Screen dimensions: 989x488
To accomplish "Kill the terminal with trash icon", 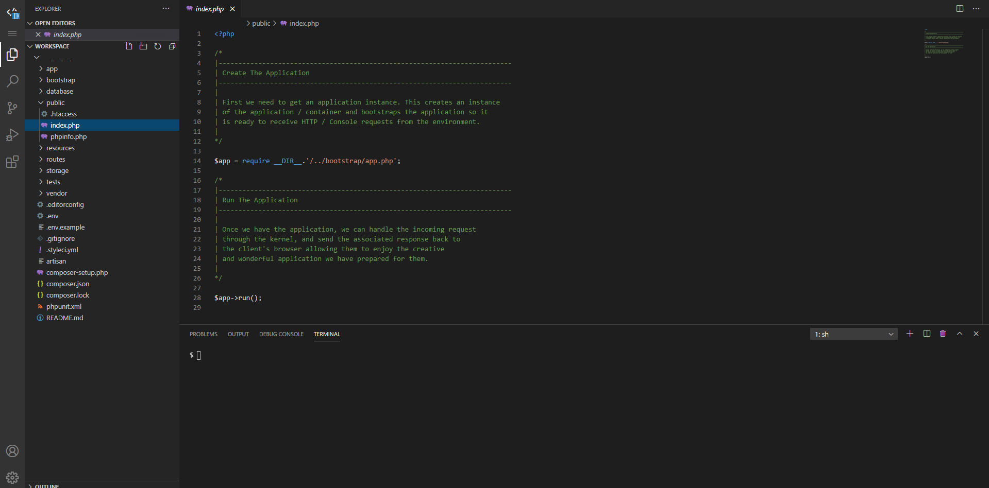I will point(943,334).
